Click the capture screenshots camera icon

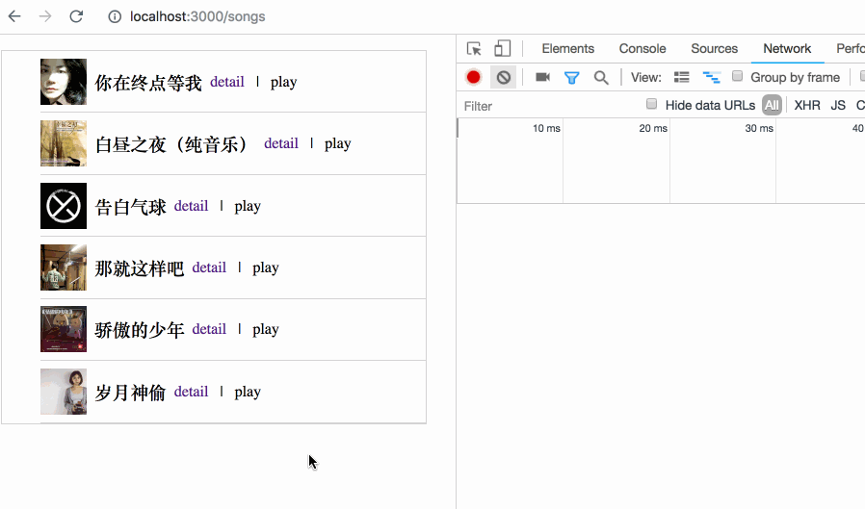click(542, 78)
